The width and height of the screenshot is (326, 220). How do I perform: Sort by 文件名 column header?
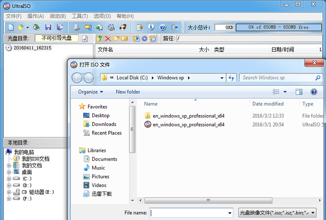pyautogui.click(x=105, y=49)
